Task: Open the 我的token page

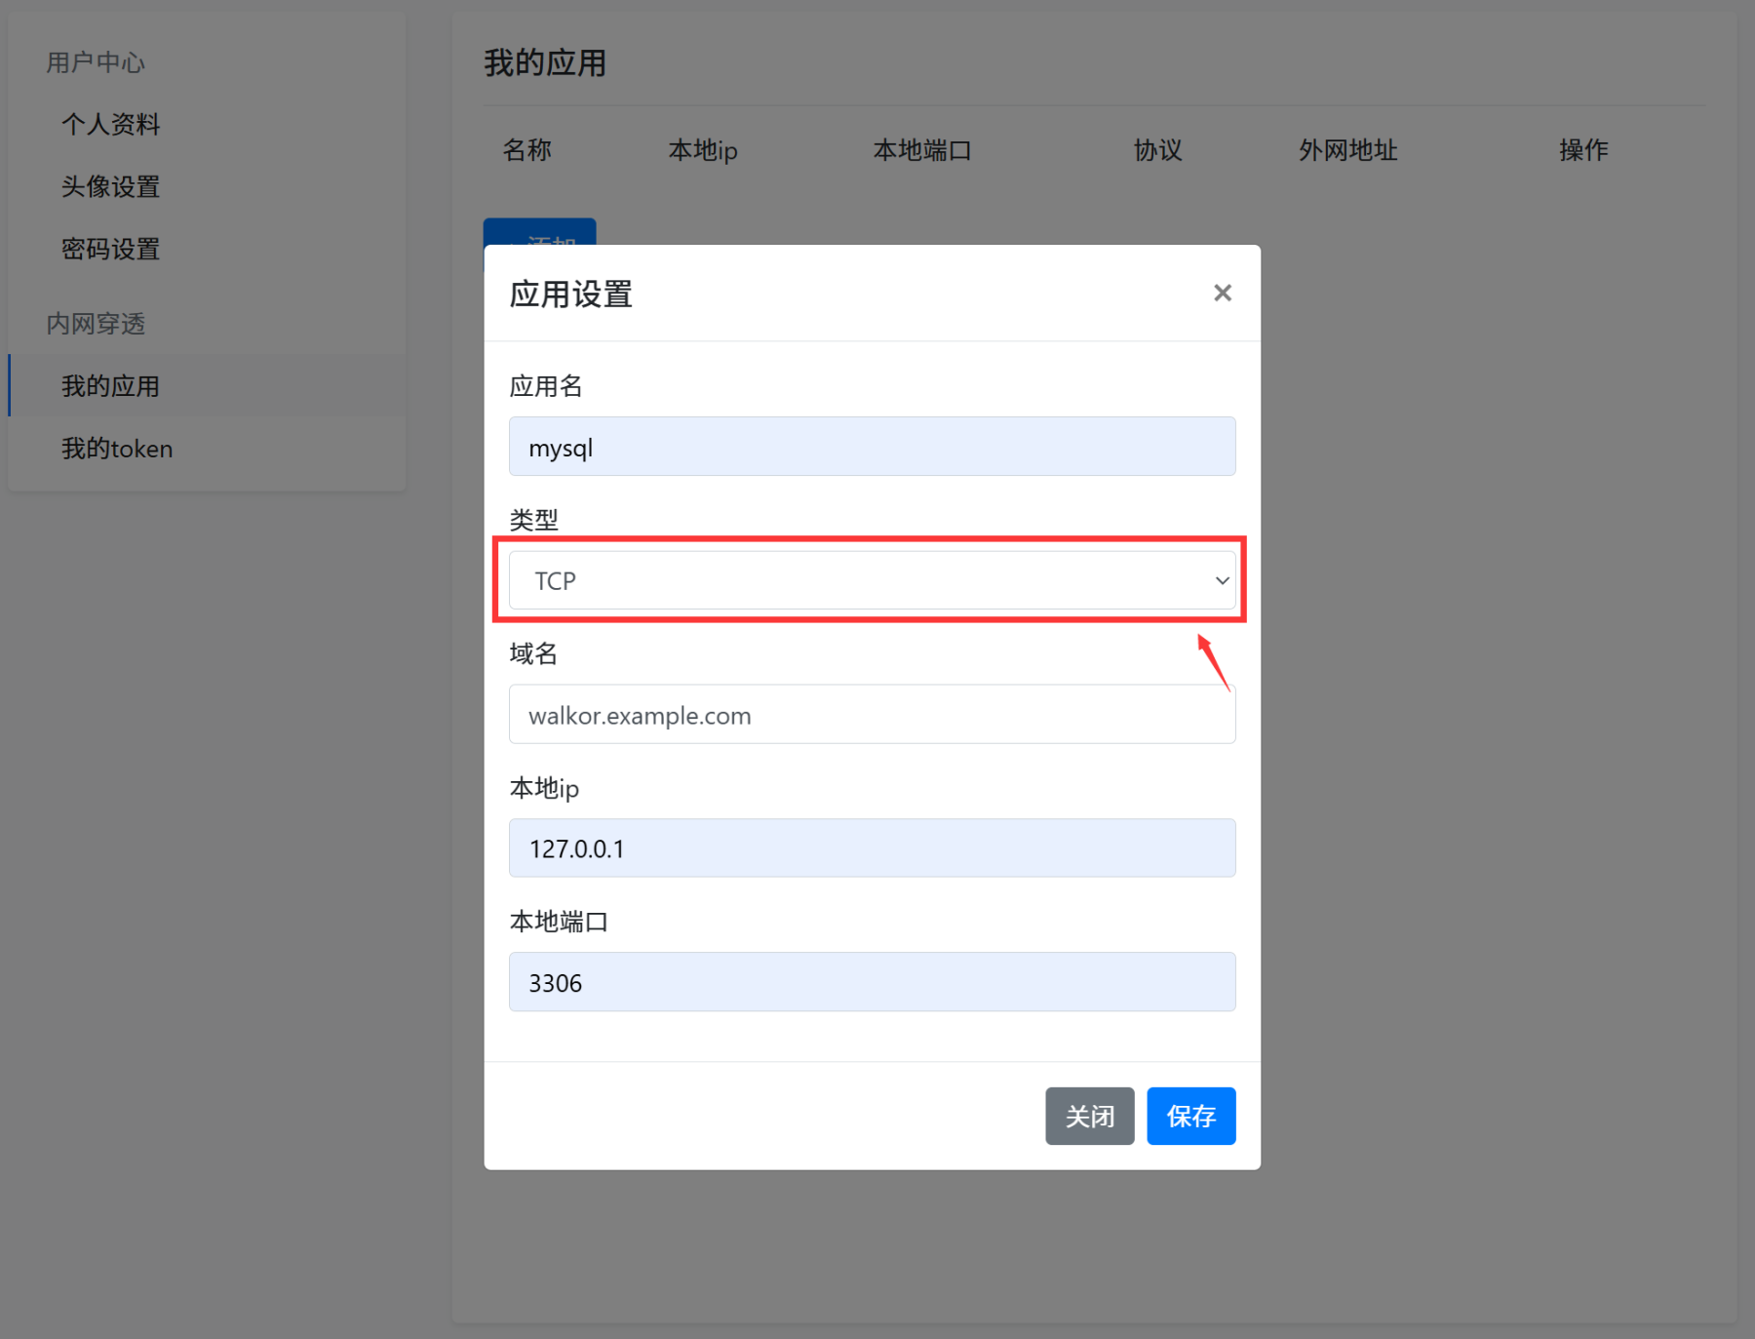Action: click(116, 449)
